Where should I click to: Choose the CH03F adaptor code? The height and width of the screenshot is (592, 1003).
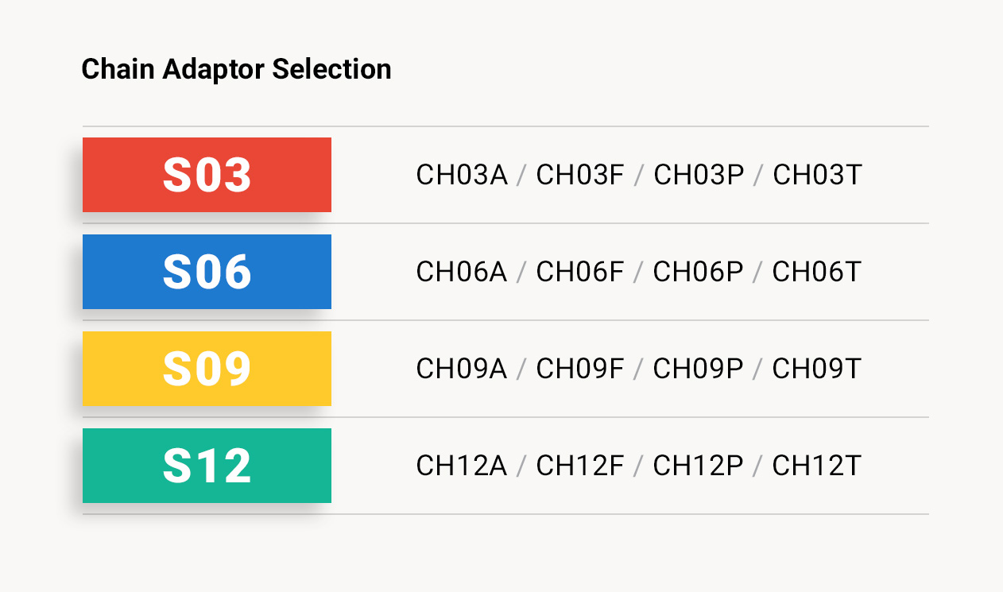(580, 175)
